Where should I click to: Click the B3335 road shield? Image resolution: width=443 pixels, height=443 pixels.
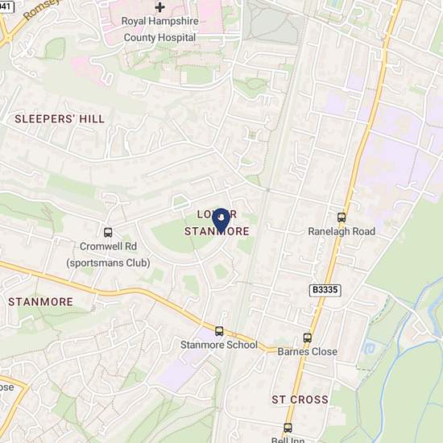325,290
